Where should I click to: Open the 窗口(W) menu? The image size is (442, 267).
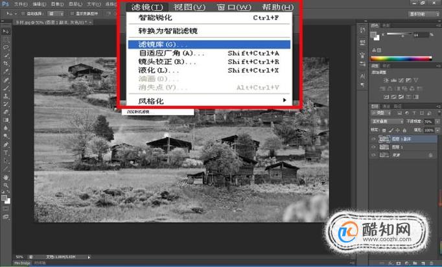click(234, 7)
